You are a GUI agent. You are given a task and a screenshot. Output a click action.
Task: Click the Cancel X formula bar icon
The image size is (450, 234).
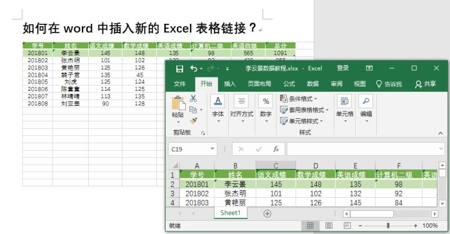241,149
